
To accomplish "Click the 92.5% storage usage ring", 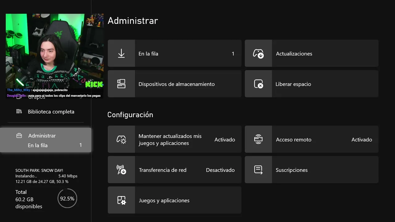I will tap(67, 199).
